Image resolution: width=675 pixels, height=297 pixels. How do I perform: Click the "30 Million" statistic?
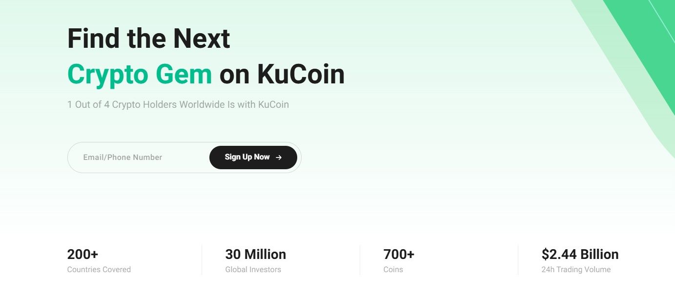(x=255, y=254)
